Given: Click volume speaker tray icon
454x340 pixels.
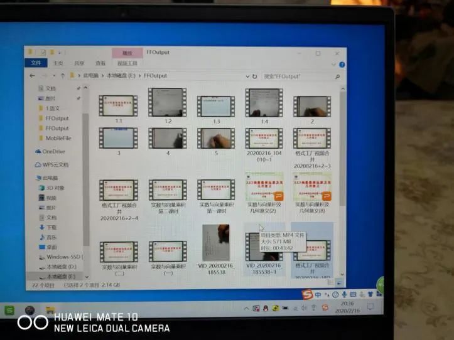Looking at the screenshot, I should click(304, 308).
